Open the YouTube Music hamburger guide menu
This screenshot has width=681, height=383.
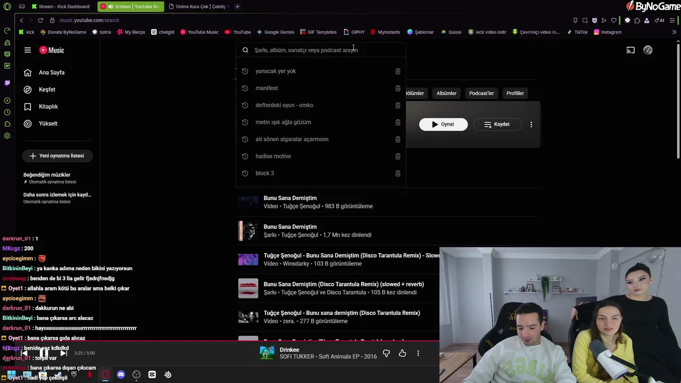[x=28, y=50]
